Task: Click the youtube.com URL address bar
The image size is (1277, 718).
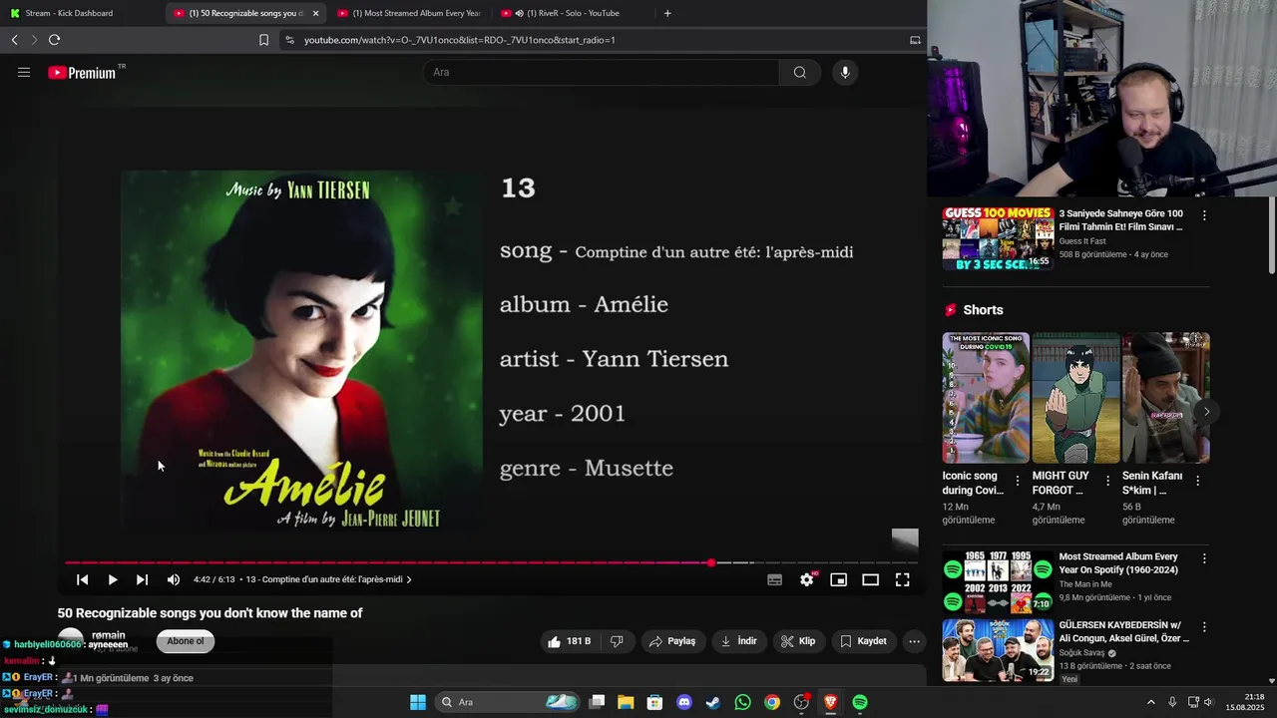Action: 599,40
